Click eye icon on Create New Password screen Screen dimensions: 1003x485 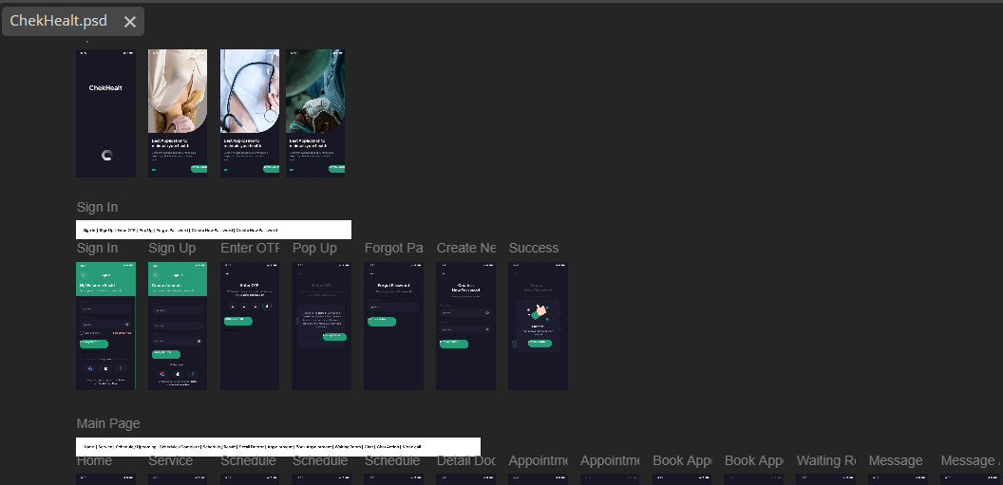click(x=488, y=313)
